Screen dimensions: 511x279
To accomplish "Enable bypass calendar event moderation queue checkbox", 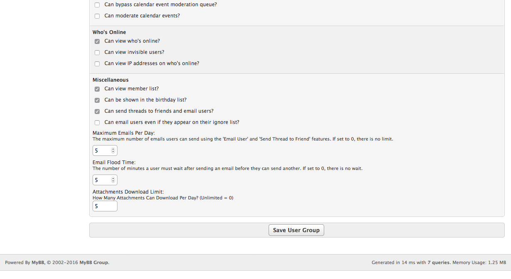I will [97, 5].
